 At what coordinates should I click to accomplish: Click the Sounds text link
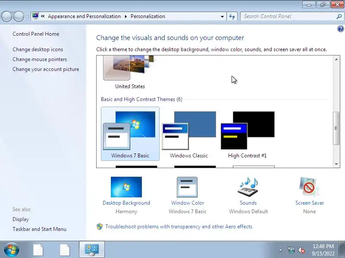pyautogui.click(x=248, y=203)
